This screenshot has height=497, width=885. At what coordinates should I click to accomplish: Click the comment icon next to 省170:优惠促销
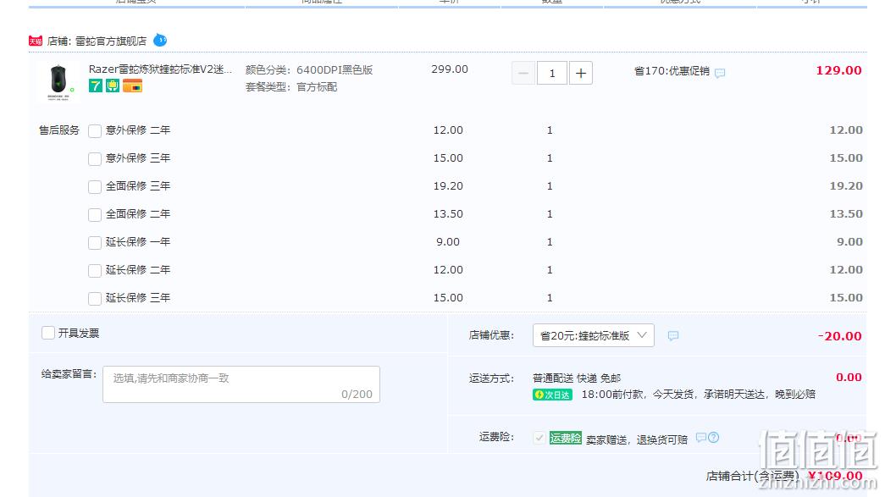pyautogui.click(x=720, y=73)
